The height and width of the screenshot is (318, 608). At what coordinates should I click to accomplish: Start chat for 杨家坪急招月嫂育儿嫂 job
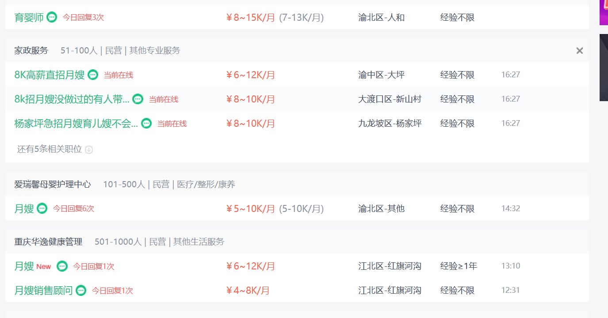click(146, 123)
